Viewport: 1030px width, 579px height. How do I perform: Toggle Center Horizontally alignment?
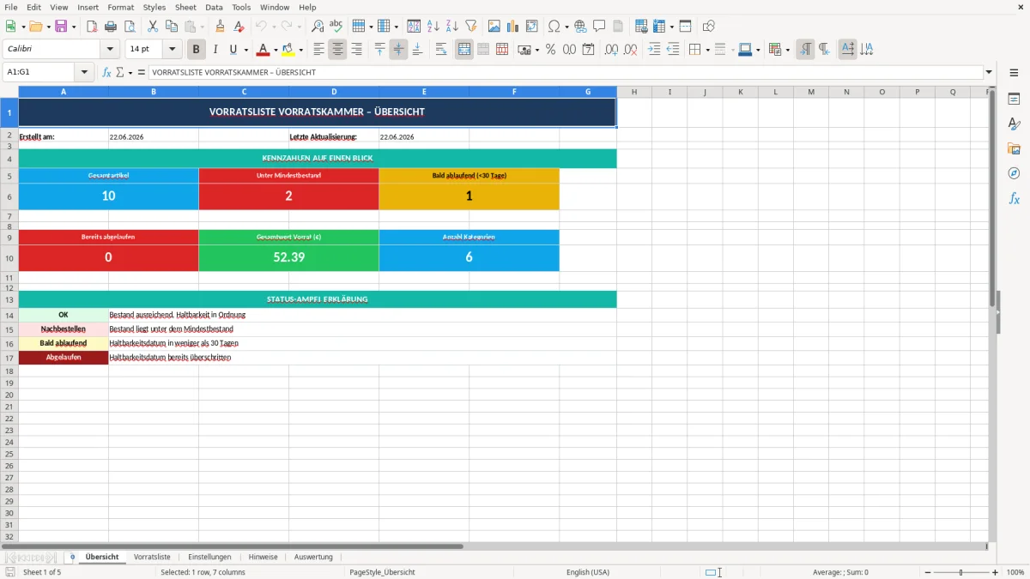click(x=337, y=50)
